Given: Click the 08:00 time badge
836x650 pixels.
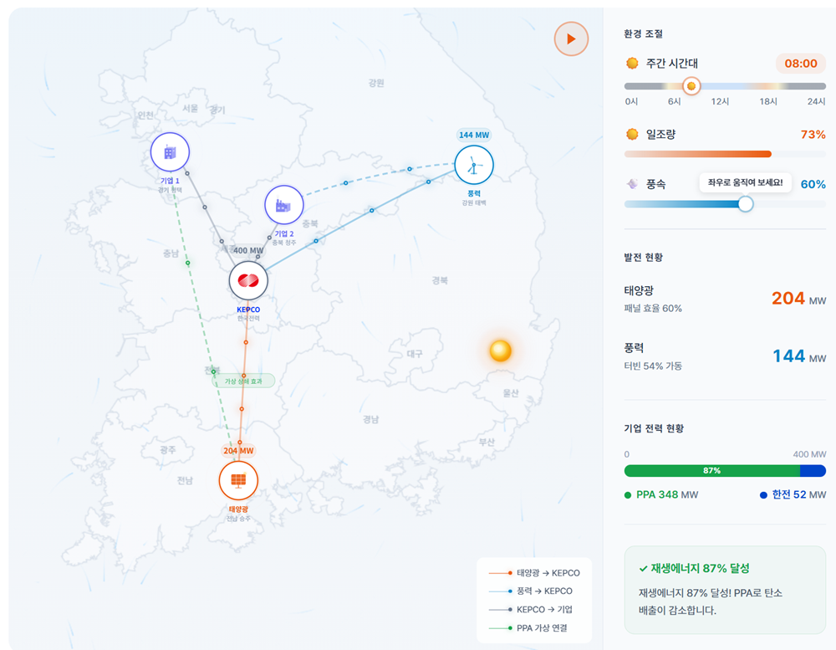Looking at the screenshot, I should click(x=800, y=64).
